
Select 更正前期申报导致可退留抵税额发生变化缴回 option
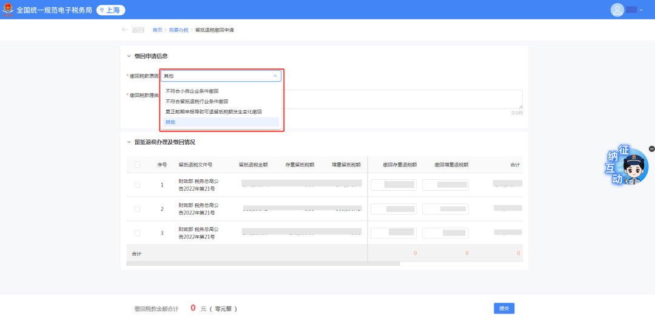pos(213,111)
